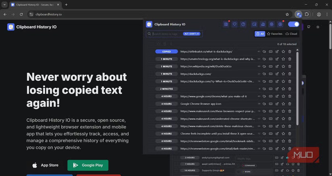Click the help question mark icon

[x=243, y=24]
